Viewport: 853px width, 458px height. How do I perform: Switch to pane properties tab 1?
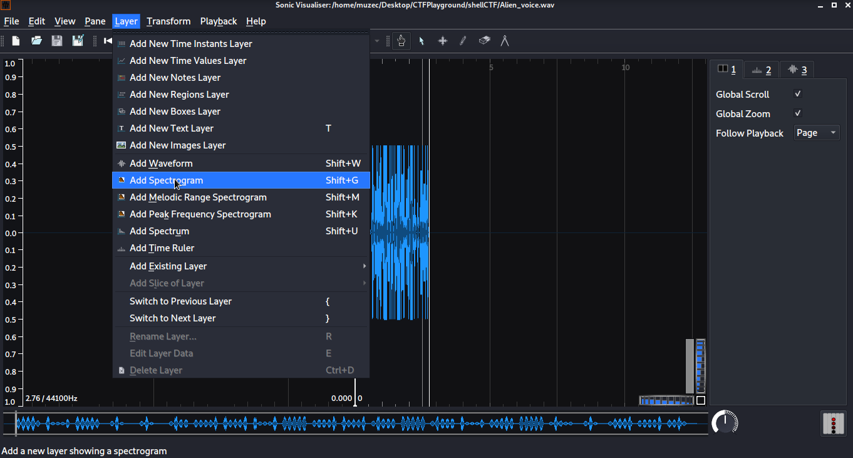point(726,70)
